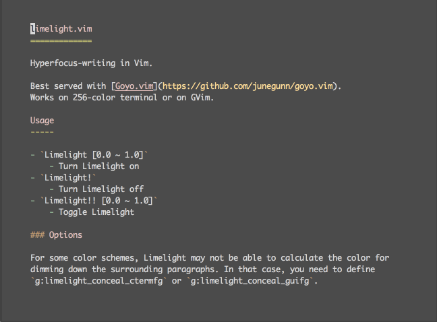Click the `Limelight!` command text
The image size is (437, 322).
68,178
